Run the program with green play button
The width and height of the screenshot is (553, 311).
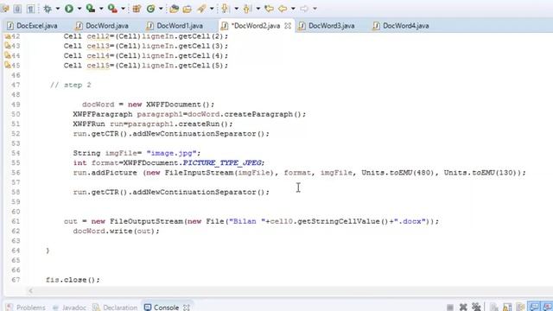pyautogui.click(x=69, y=9)
